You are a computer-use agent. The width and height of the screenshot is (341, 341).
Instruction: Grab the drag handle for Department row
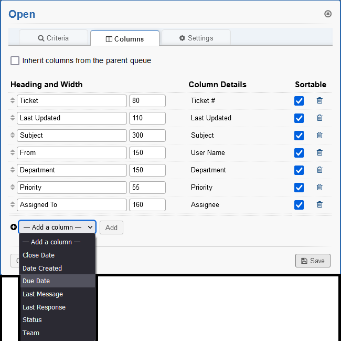pyautogui.click(x=13, y=170)
